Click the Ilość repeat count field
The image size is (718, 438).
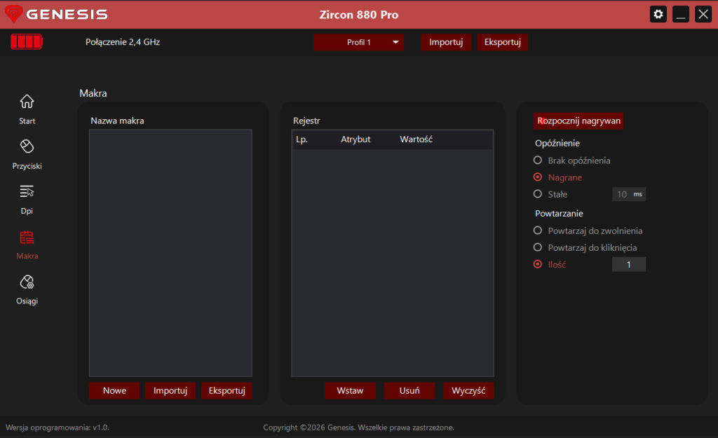point(629,264)
